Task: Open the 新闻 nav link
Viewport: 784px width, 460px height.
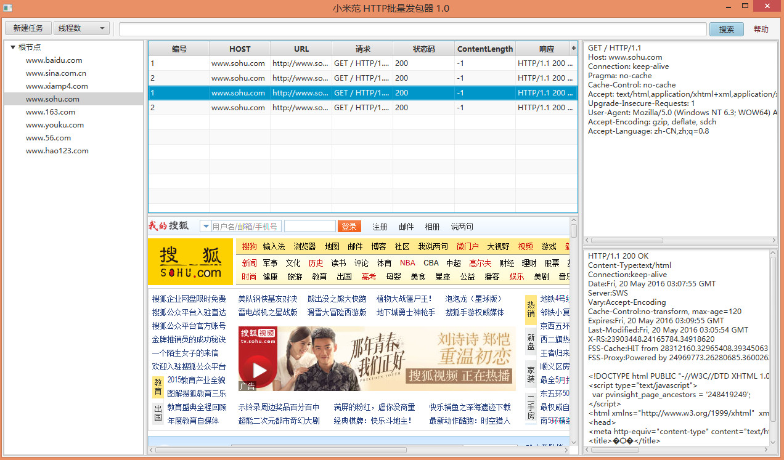Action: point(249,263)
